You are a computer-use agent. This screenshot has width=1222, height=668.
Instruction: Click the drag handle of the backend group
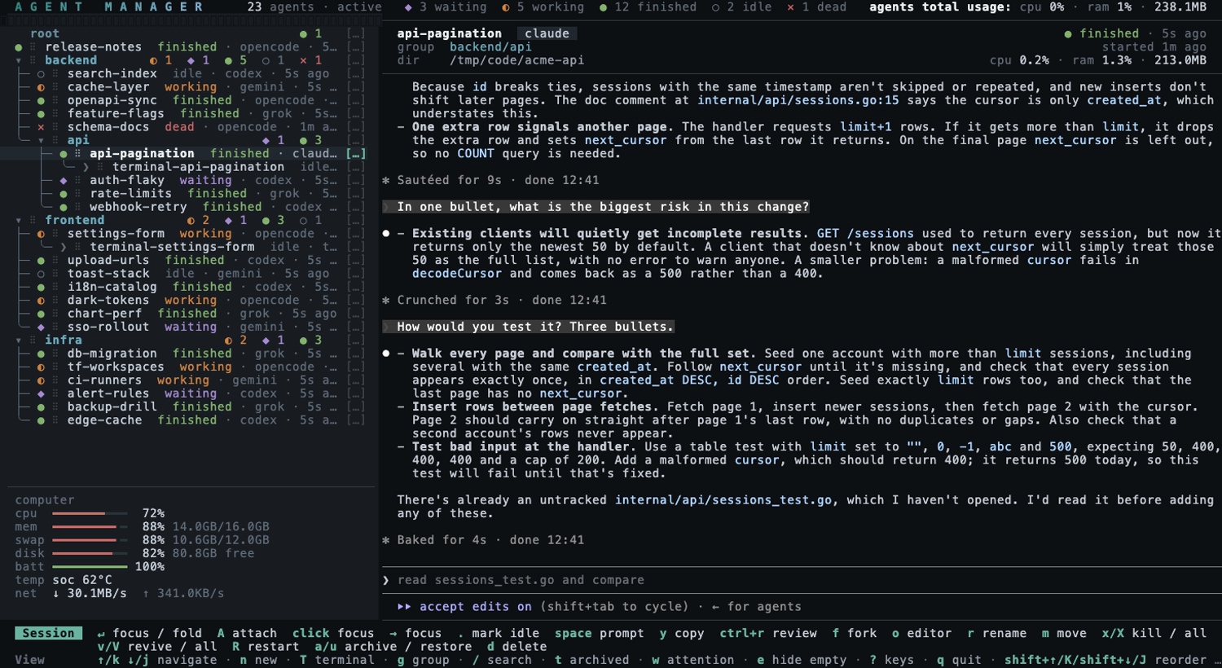tap(33, 60)
